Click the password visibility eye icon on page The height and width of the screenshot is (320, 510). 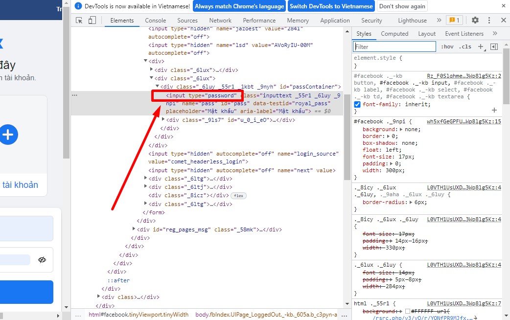42,259
